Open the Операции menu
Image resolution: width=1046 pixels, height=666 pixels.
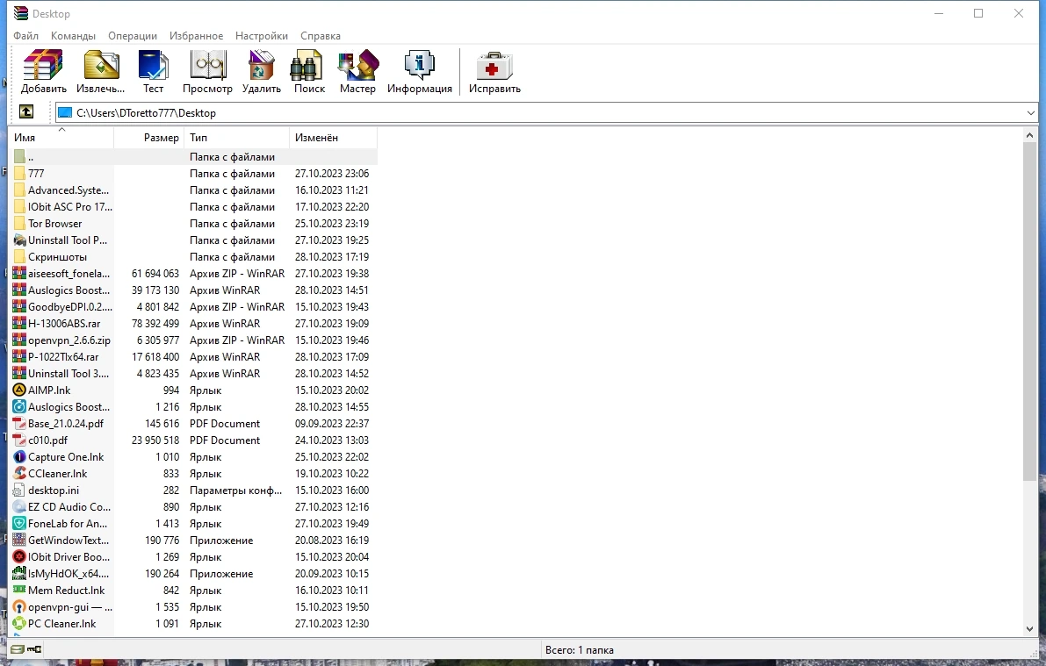[133, 36]
